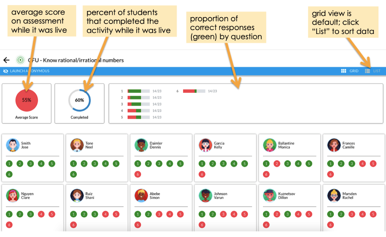Viewport: 386px width, 237px height.
Task: Click red question 6 bubble on Marsden Rachel's card
Action: [330, 225]
